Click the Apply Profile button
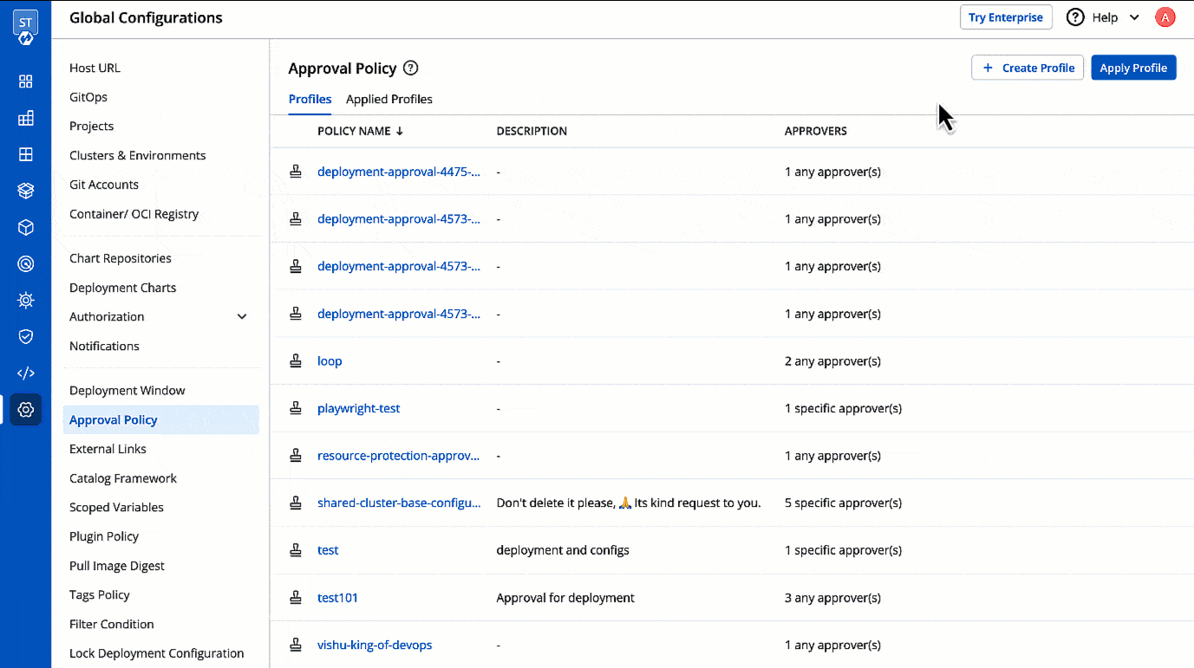This screenshot has width=1194, height=668. point(1133,67)
